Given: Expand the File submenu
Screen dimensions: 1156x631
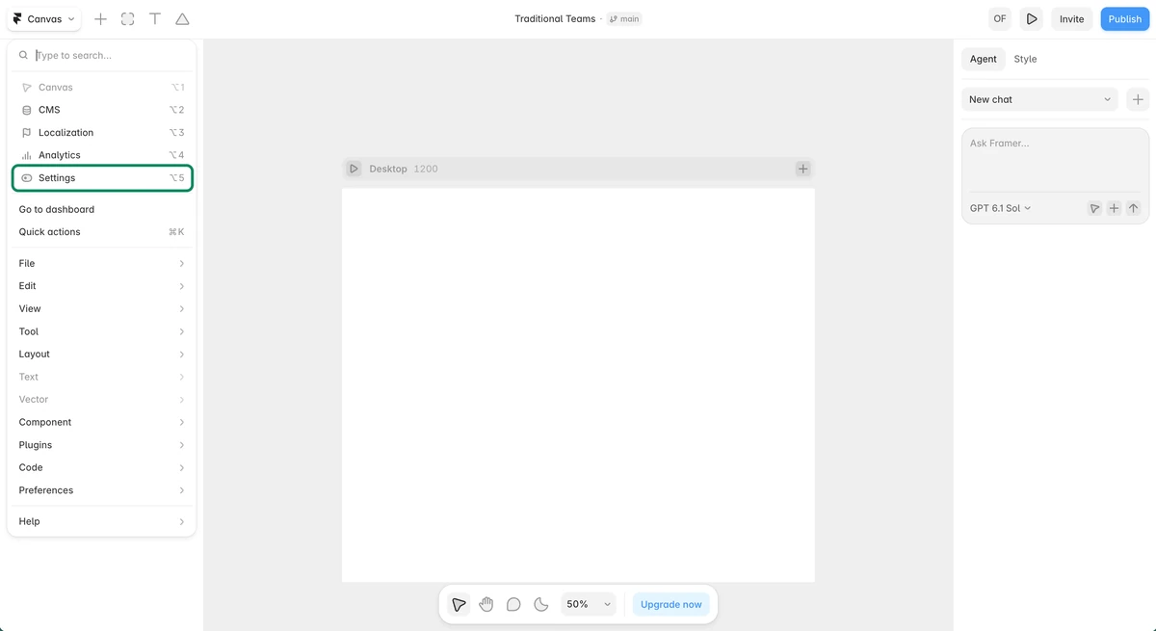Looking at the screenshot, I should 101,263.
